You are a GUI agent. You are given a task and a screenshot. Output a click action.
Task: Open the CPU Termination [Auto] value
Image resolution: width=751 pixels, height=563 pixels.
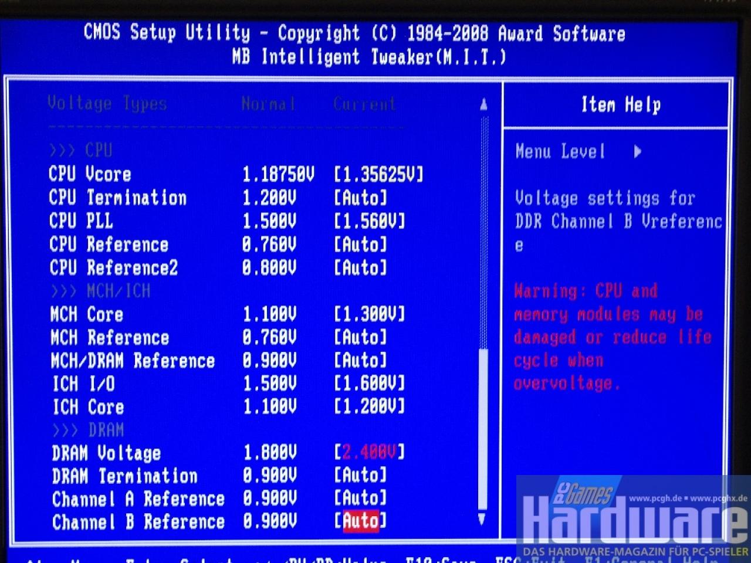pyautogui.click(x=360, y=198)
